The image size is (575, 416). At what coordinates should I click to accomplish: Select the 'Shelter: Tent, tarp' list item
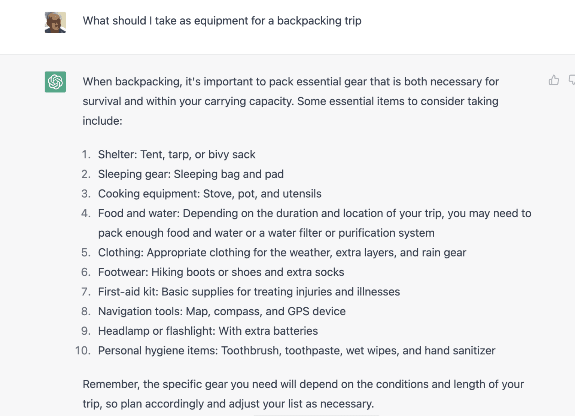(177, 155)
